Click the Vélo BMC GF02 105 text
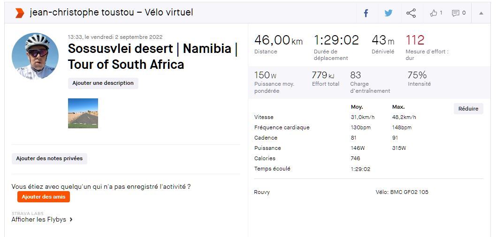Screen dimensions: 504x237 [402, 192]
